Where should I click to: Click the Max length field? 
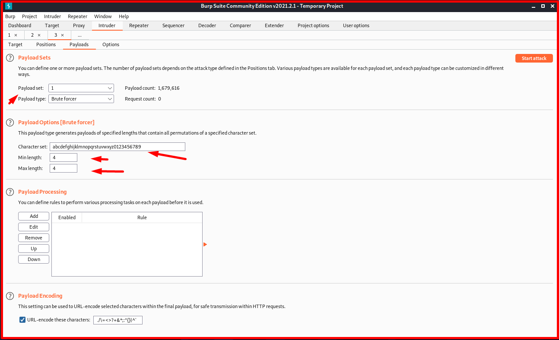pos(64,168)
